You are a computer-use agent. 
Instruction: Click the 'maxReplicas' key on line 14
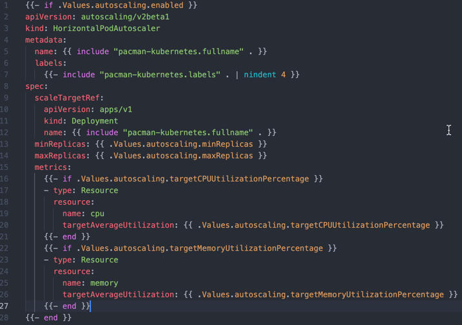click(x=60, y=156)
